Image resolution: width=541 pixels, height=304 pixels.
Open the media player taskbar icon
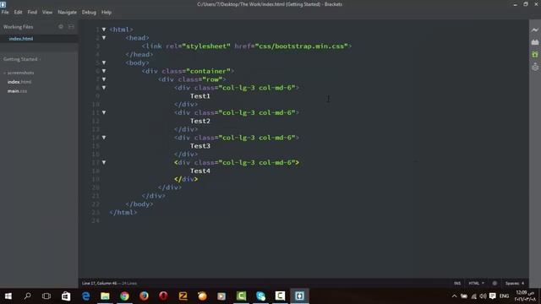click(221, 296)
